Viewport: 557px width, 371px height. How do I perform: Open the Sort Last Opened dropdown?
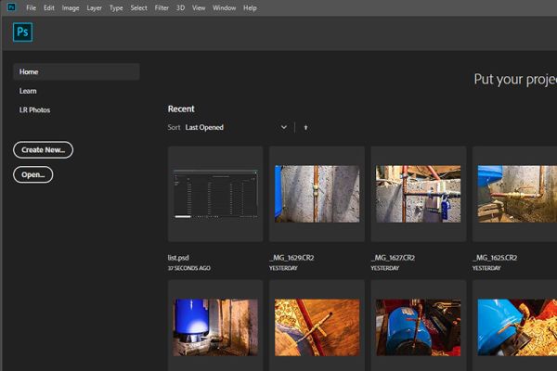(236, 127)
